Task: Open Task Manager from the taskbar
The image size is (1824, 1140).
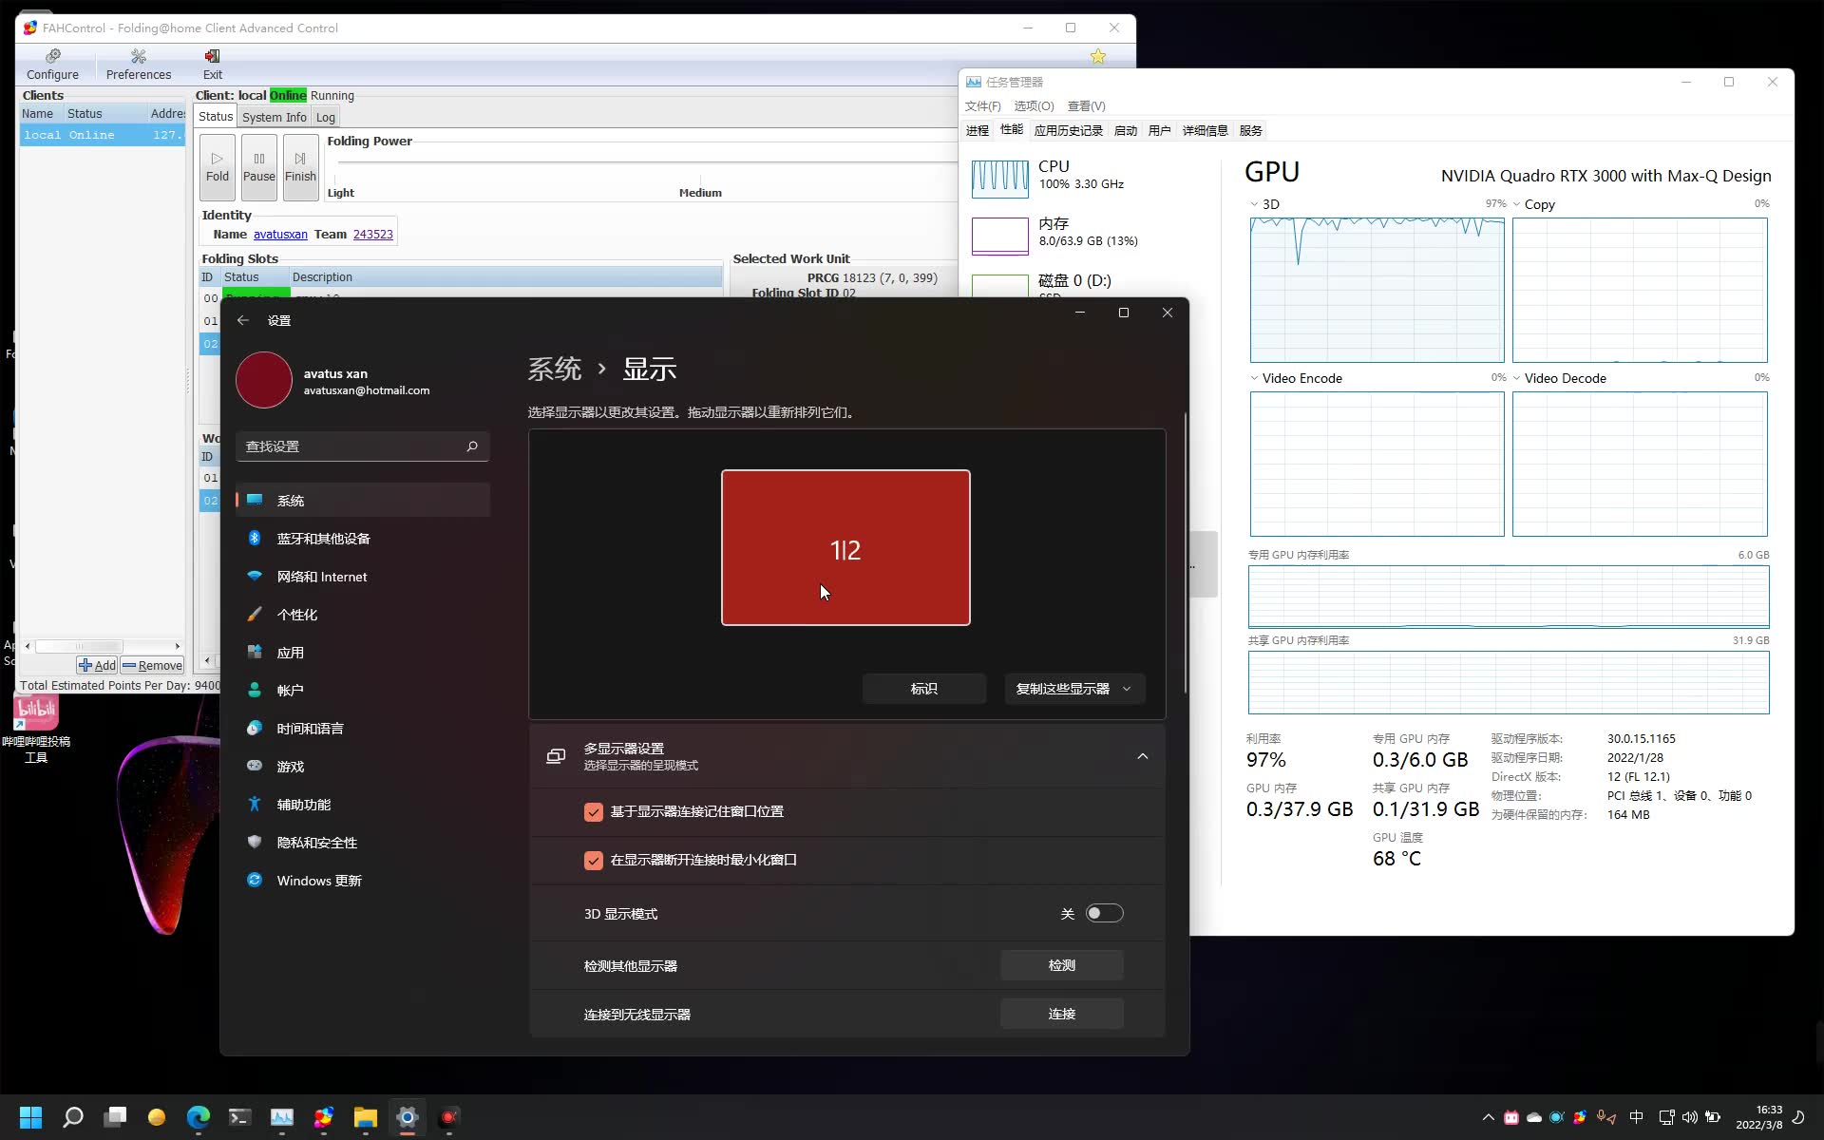Action: [281, 1117]
